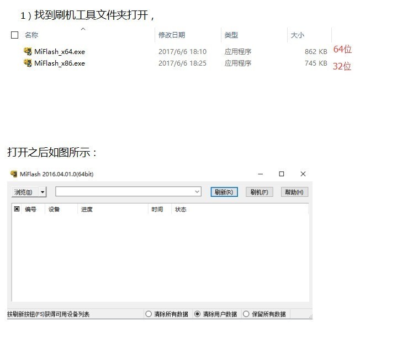Select the 清除所有数据 radio option
The image size is (413, 338).
(149, 314)
